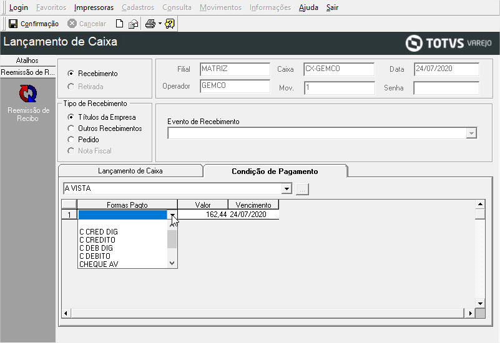The width and height of the screenshot is (500, 343).
Task: Click the Sair menu item
Action: coord(332,7)
